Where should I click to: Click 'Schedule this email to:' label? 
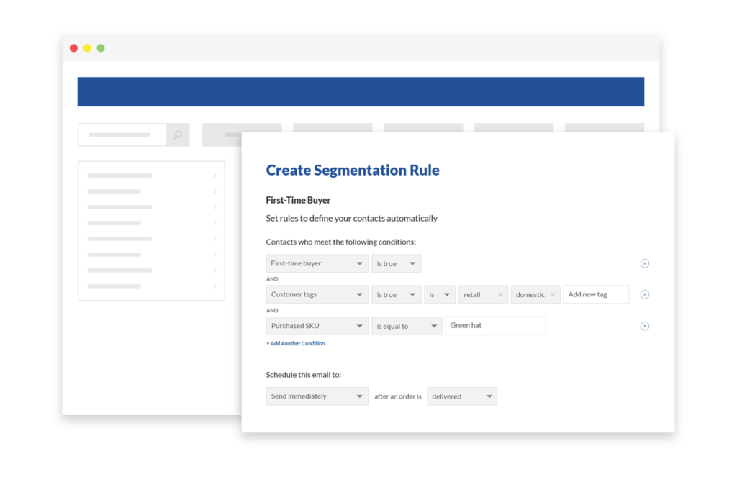tap(304, 375)
